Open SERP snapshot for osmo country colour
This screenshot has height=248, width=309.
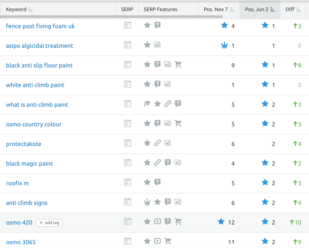click(x=128, y=123)
